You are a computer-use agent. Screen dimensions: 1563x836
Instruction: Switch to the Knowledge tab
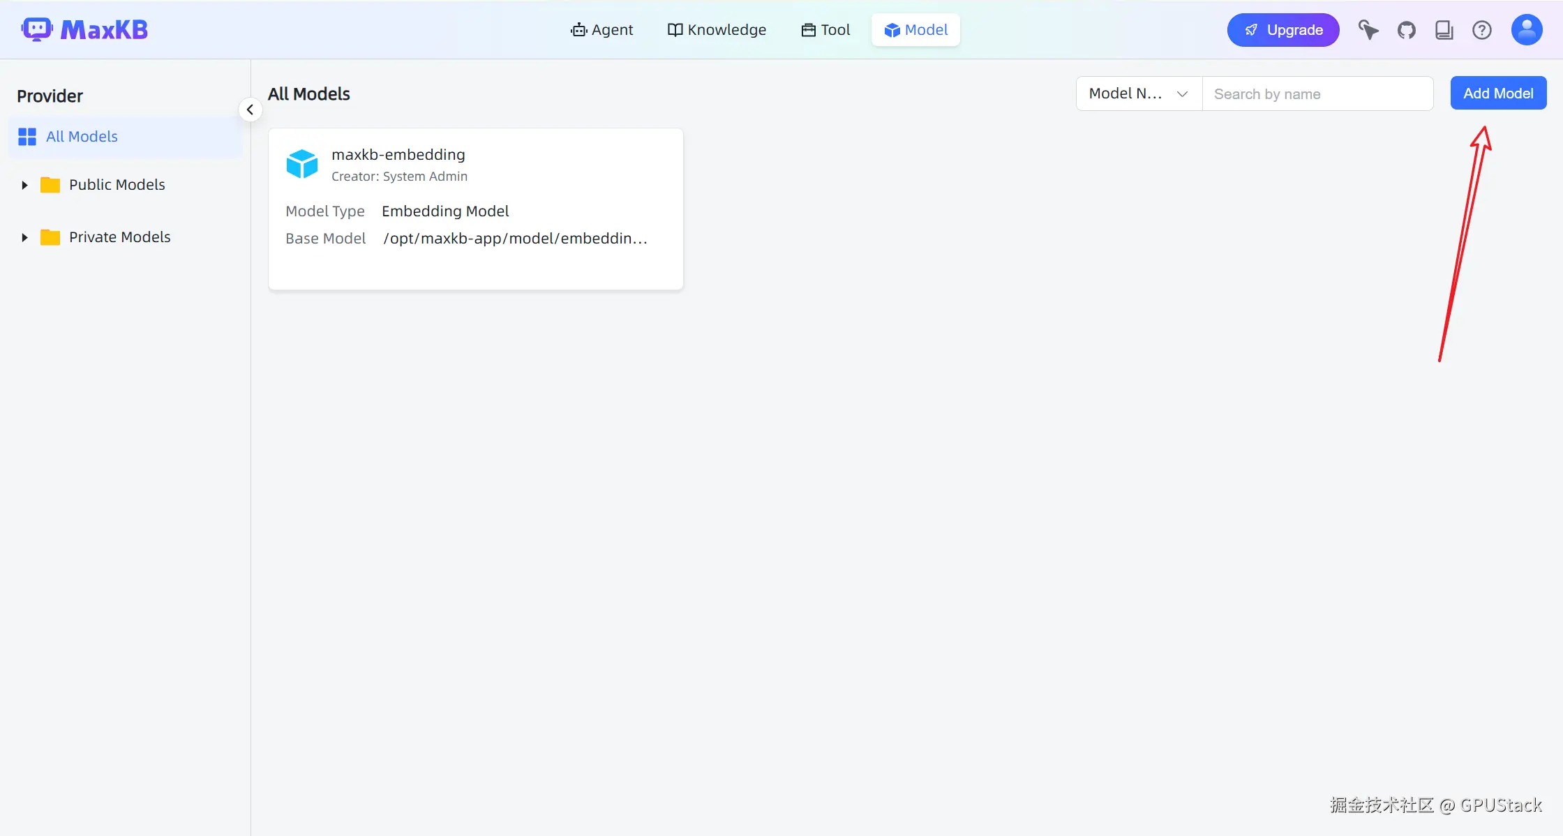tap(717, 30)
